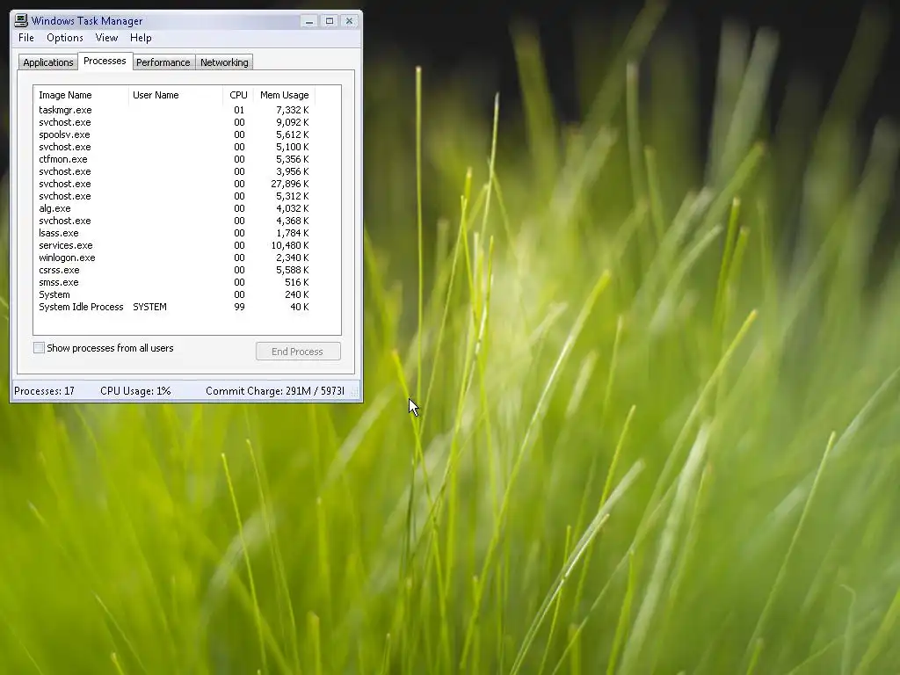900x675 pixels.
Task: Click the SYSTEM user name cell
Action: point(149,307)
